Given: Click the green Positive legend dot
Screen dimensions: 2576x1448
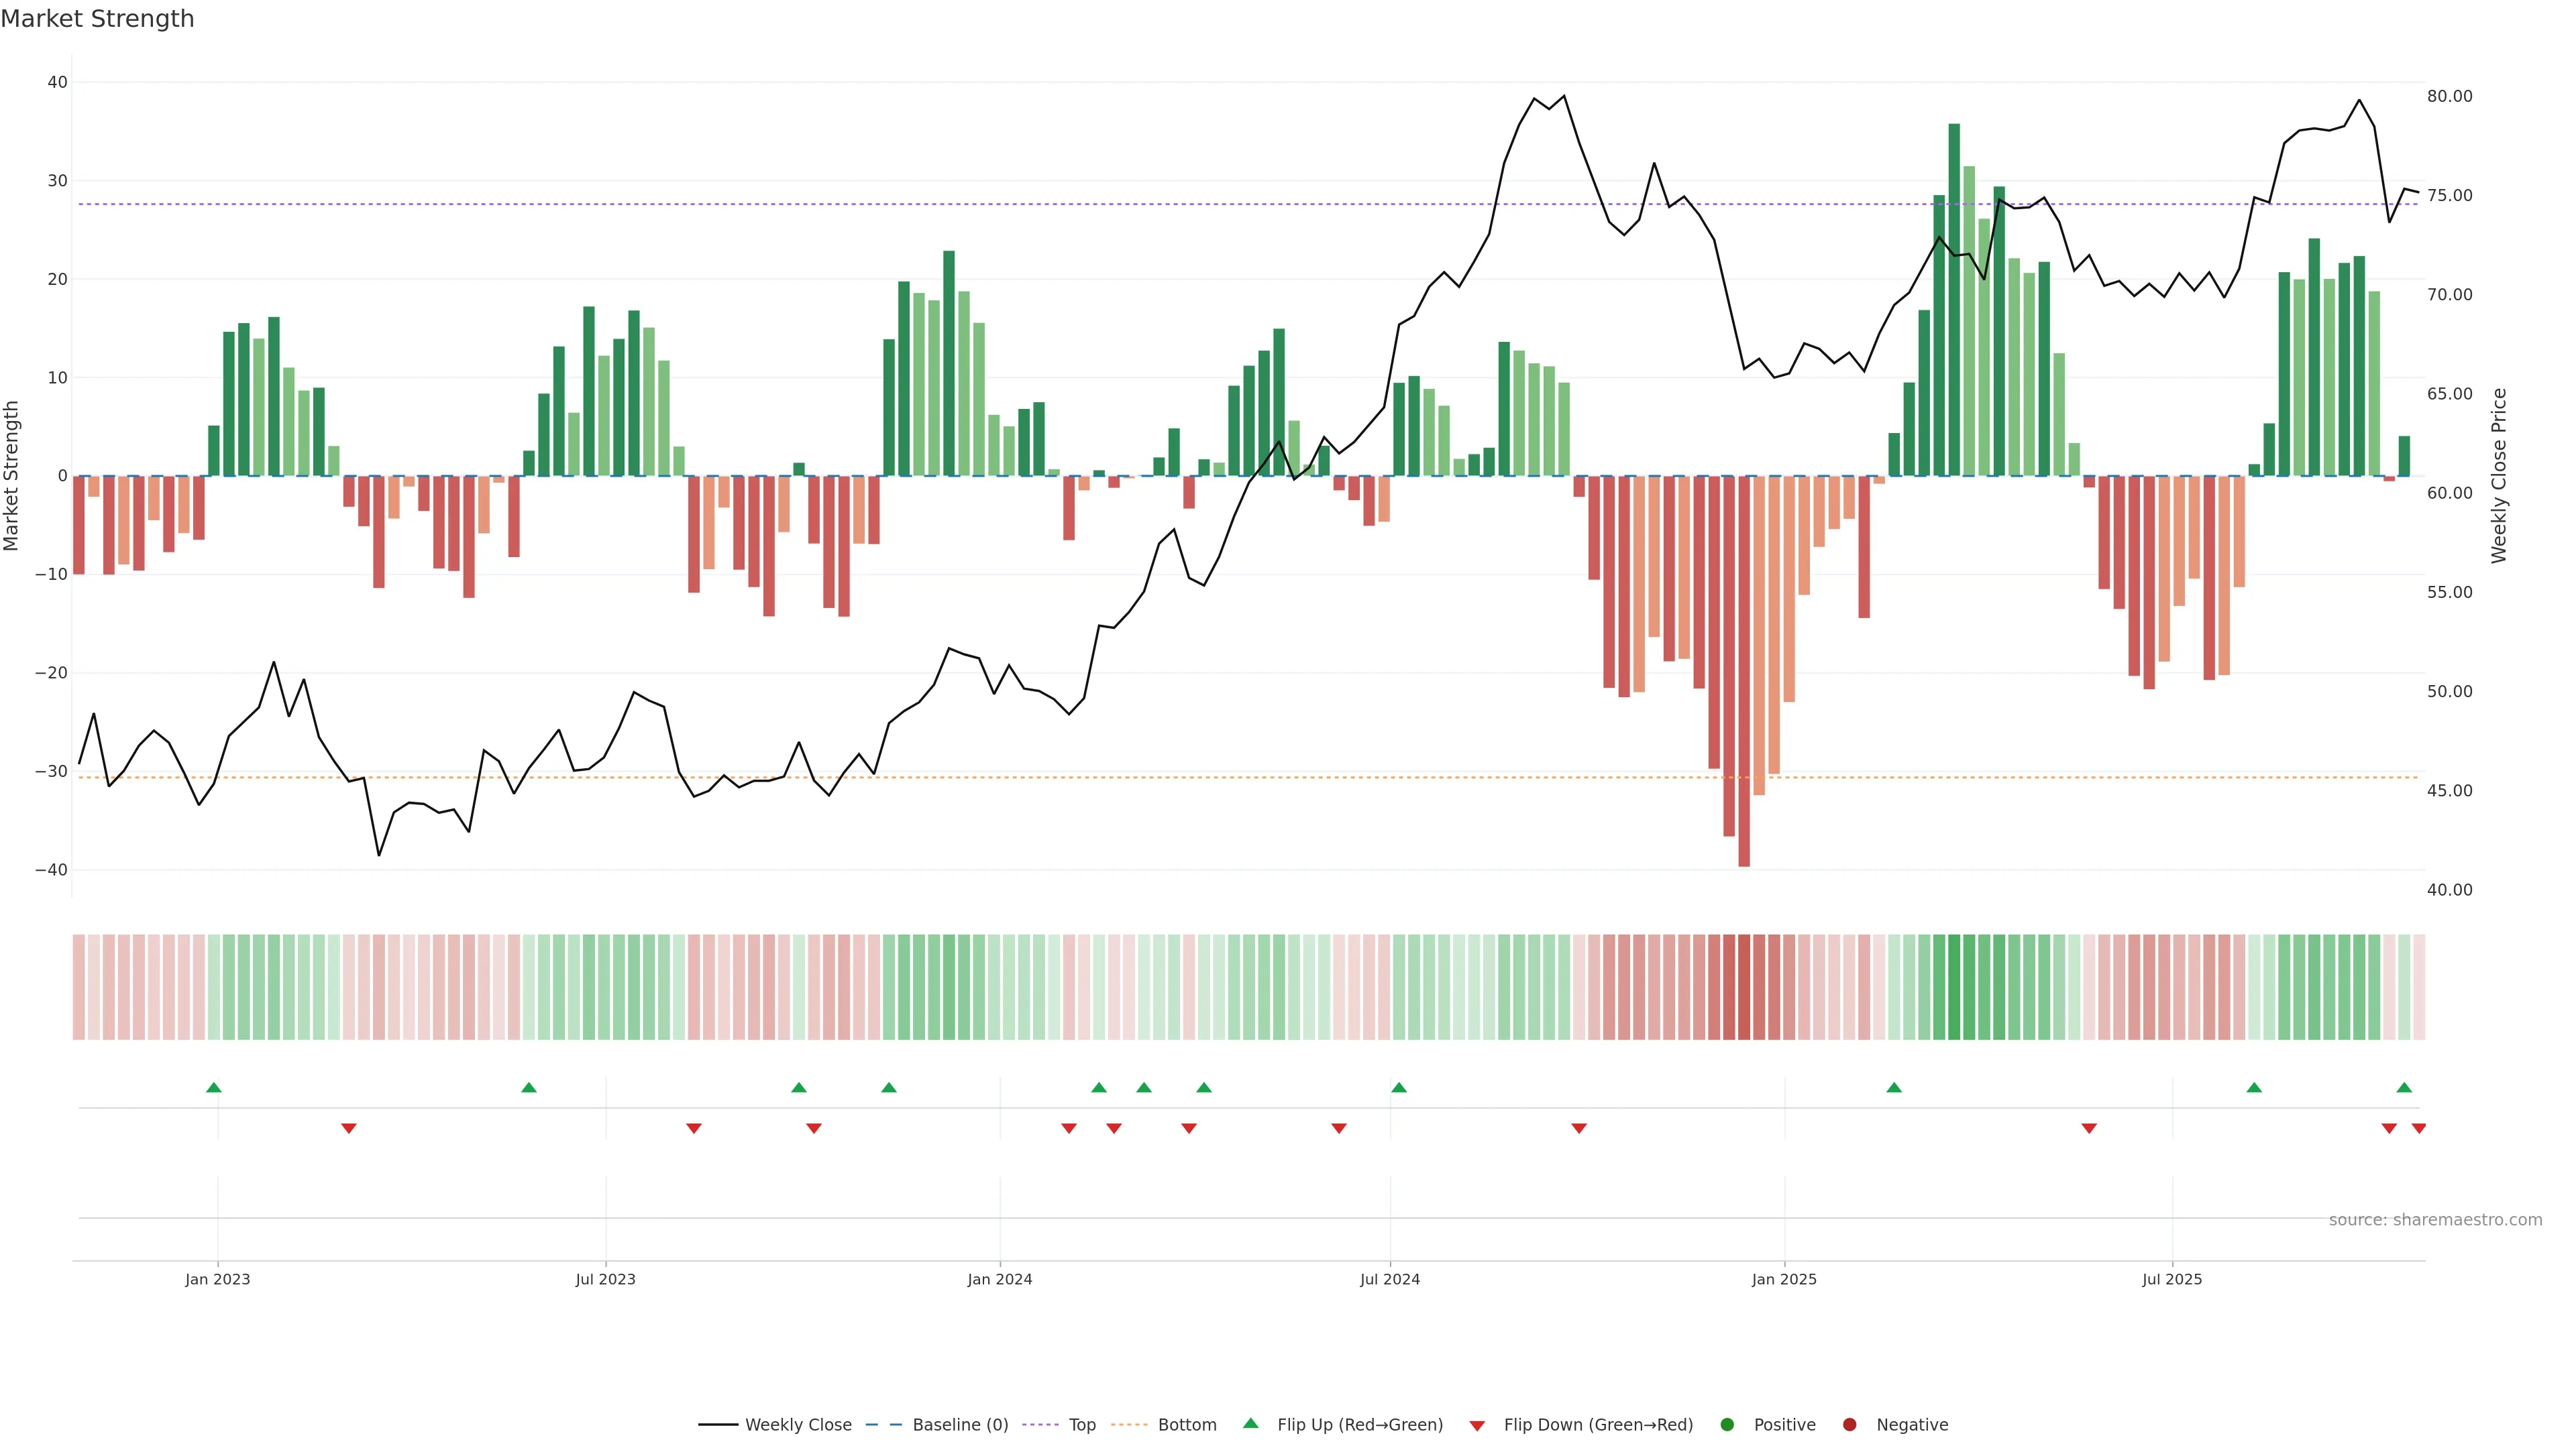Looking at the screenshot, I should 1727,1424.
